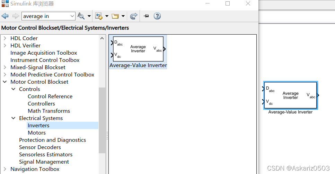This screenshot has height=174, width=335.
Task: Select Average-Value Inverter block in model canvas
Action: [x=291, y=95]
